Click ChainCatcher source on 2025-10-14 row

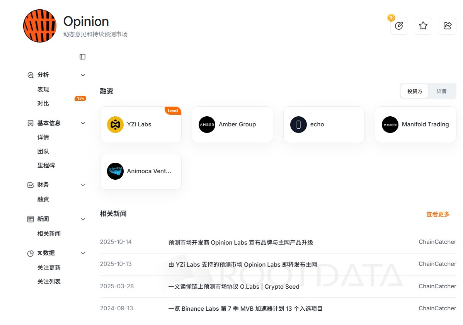[x=437, y=242]
